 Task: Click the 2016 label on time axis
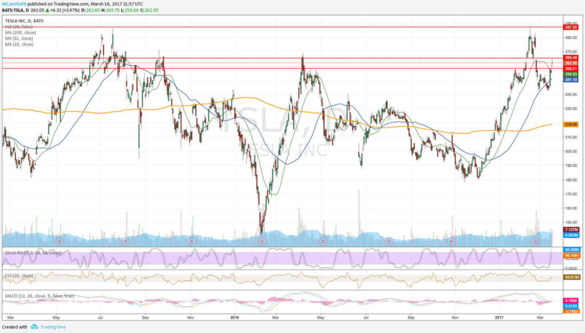click(234, 318)
